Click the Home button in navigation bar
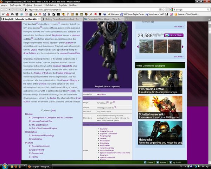Viewport: 211px width, 169px height. [21, 10]
